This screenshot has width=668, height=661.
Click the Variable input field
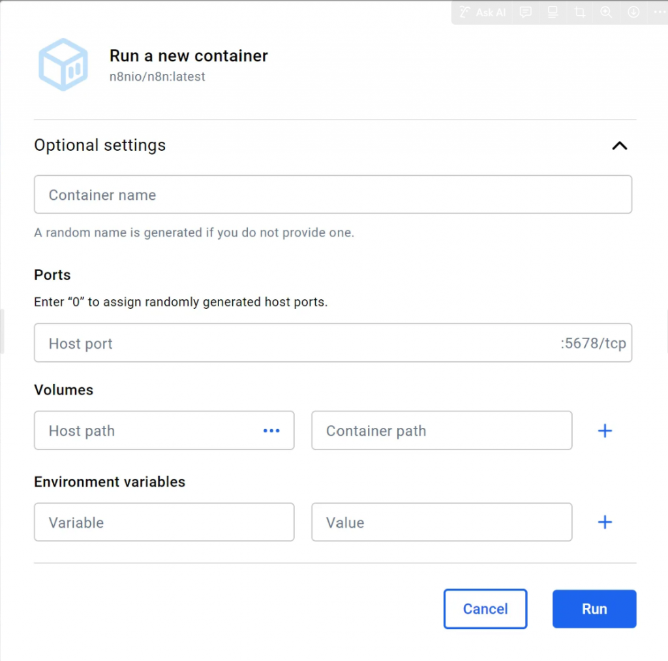point(164,523)
